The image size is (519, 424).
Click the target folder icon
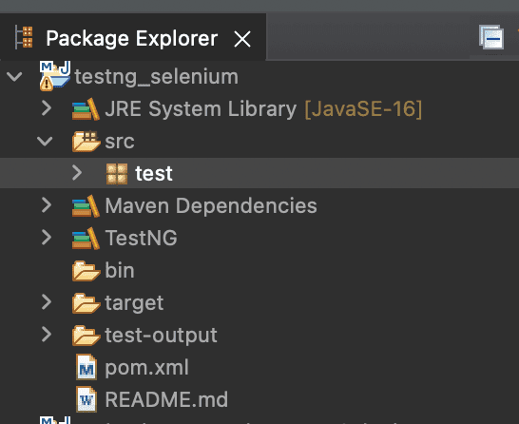tap(86, 303)
